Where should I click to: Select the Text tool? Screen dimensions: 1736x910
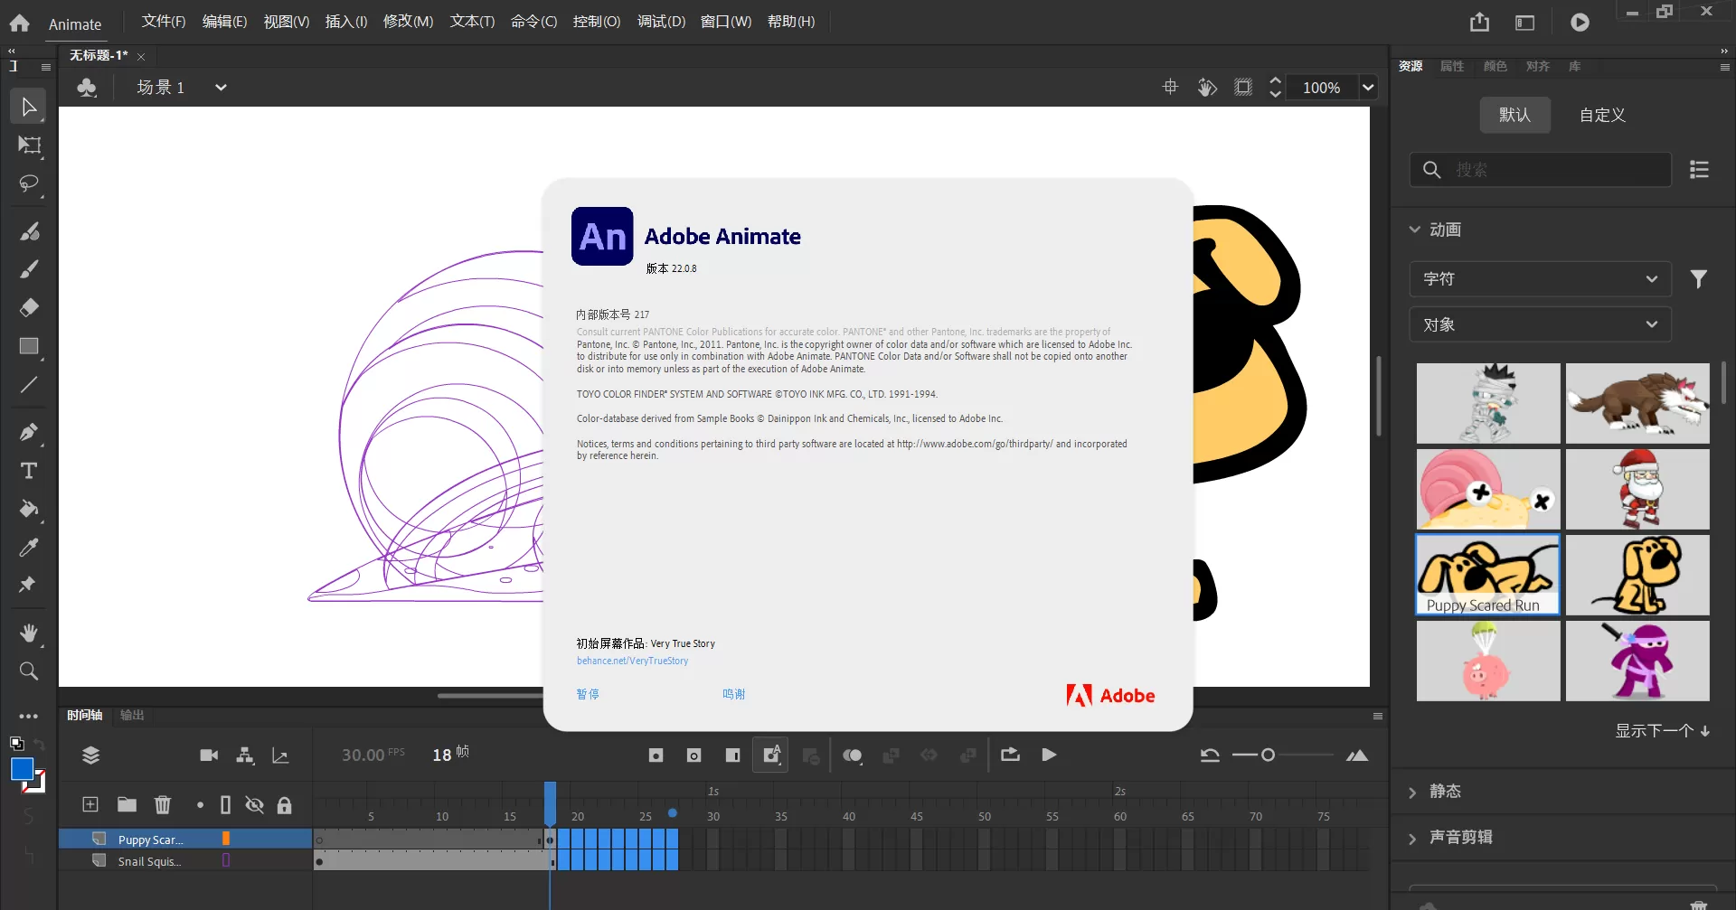[28, 471]
